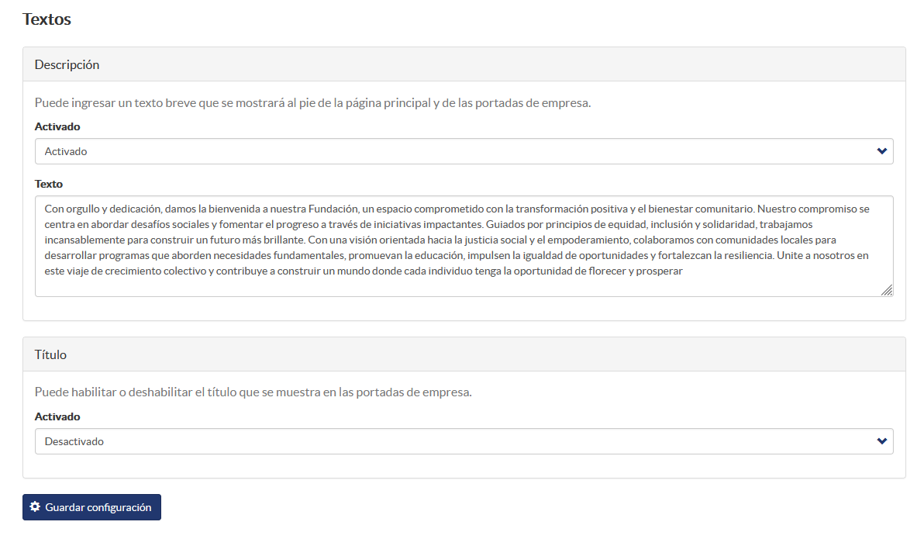Save settings with Guardar configuración button
The image size is (924, 539).
coord(91,507)
